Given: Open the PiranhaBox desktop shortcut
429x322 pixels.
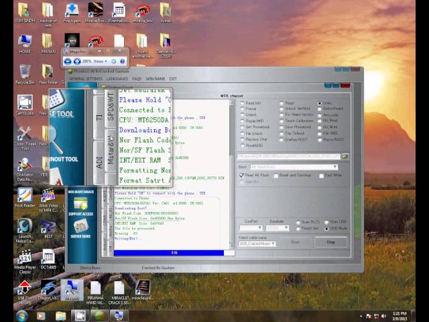Looking at the screenshot, I should pyautogui.click(x=119, y=12).
